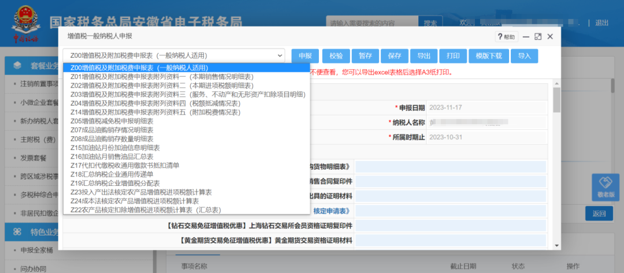
Task: Click the 敬老版 side icon
Action: pyautogui.click(x=606, y=187)
